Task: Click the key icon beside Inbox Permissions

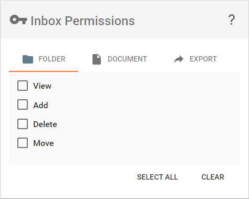Action: (18, 20)
